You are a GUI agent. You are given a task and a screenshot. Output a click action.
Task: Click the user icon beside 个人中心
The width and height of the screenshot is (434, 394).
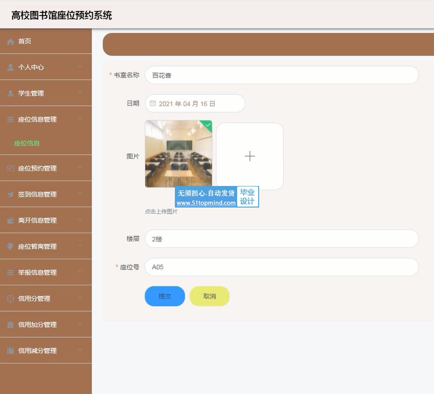click(11, 67)
